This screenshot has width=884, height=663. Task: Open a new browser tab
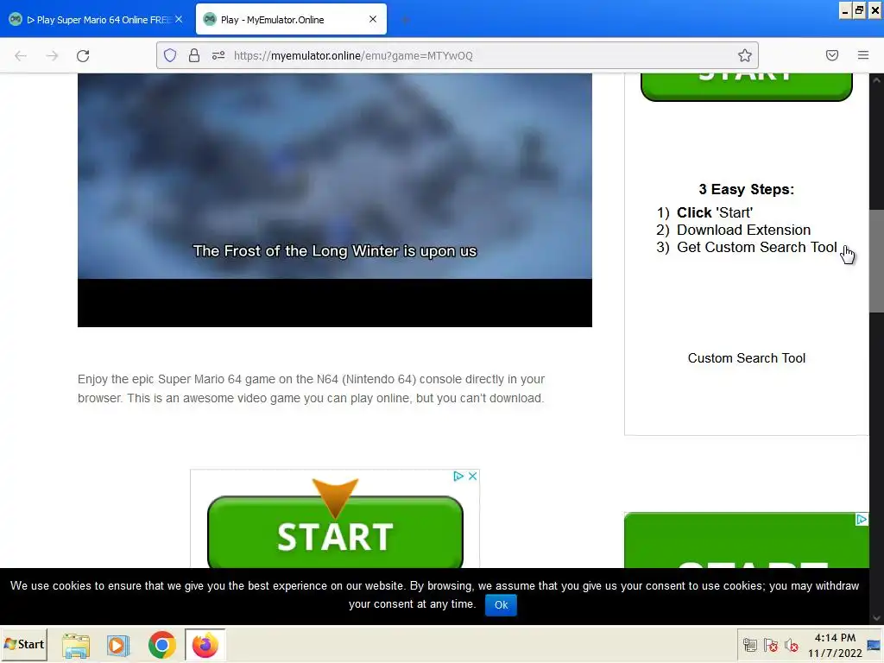[405, 20]
